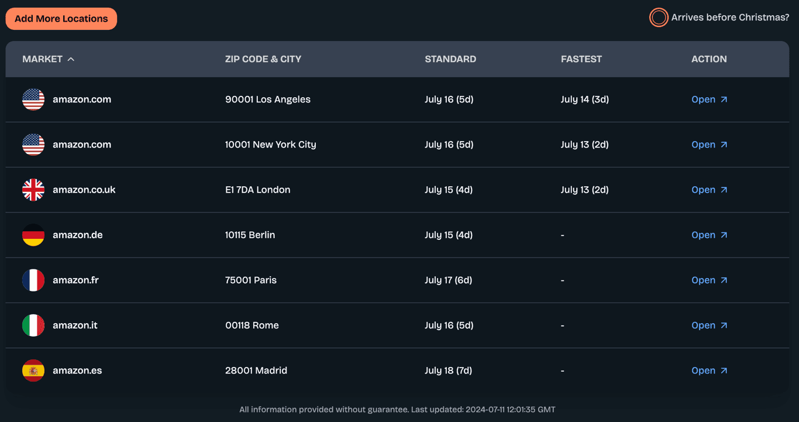Image resolution: width=799 pixels, height=422 pixels.
Task: Open the New York City listing link
Action: pyautogui.click(x=710, y=145)
